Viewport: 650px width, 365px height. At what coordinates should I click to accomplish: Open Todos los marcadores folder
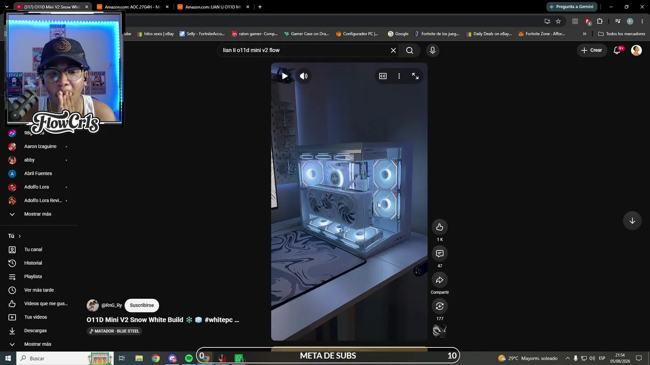tap(622, 34)
